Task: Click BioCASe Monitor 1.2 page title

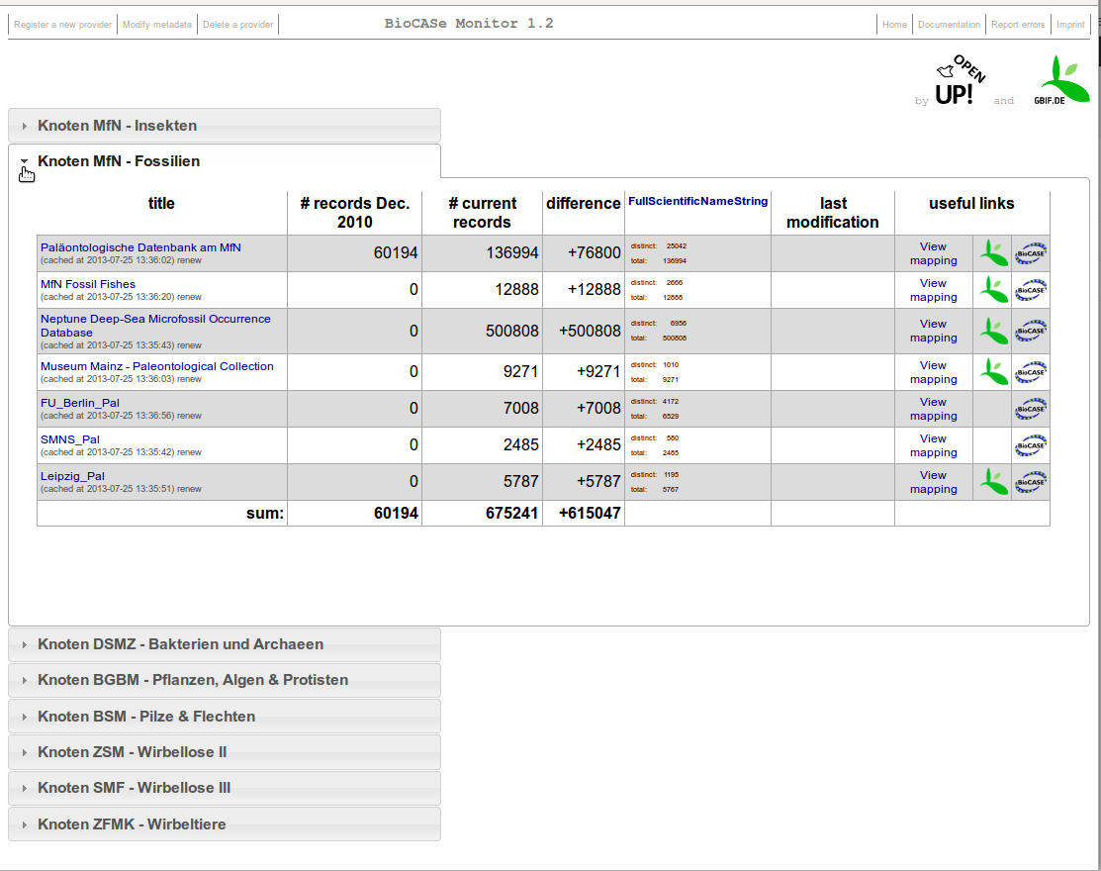Action: pyautogui.click(x=469, y=23)
